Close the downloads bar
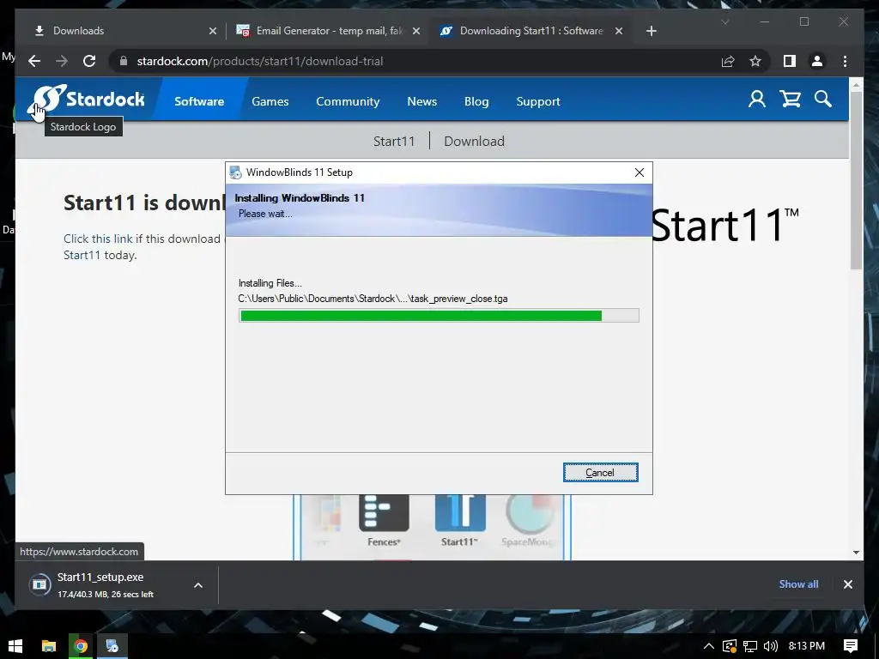The image size is (879, 659). 847,584
